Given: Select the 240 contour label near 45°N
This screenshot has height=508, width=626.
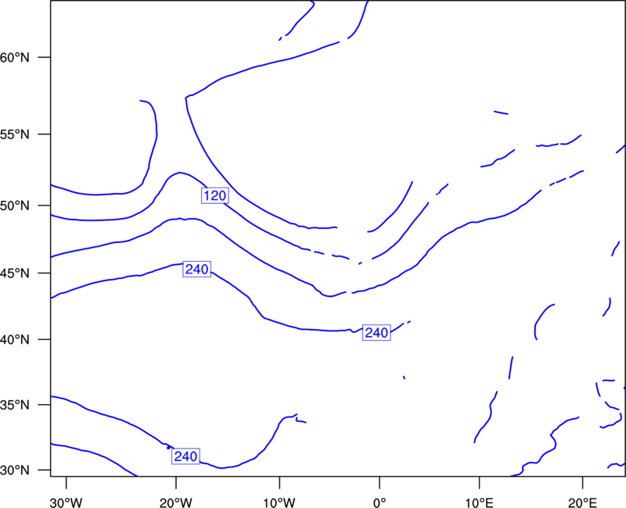Looking at the screenshot, I should pos(197,269).
